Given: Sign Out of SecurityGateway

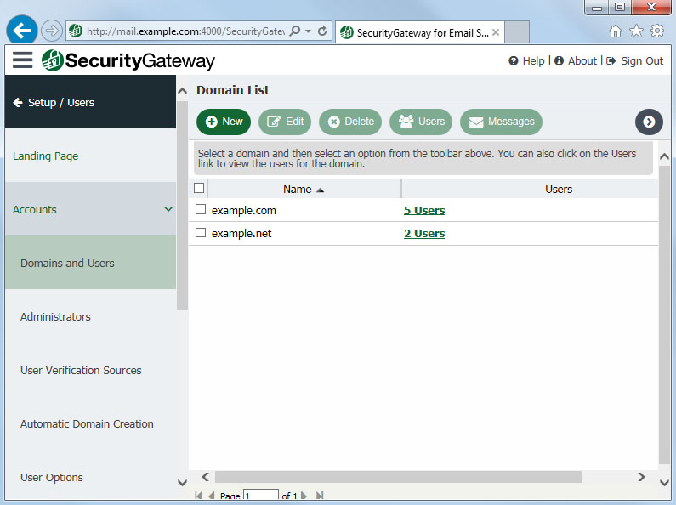Looking at the screenshot, I should [x=634, y=61].
